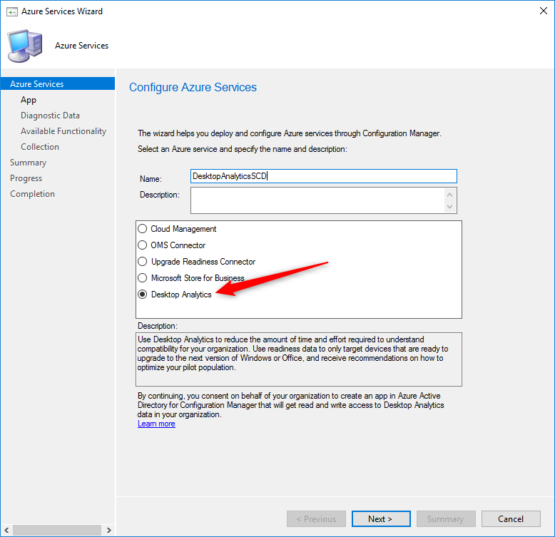Click the Cancel button

point(510,518)
